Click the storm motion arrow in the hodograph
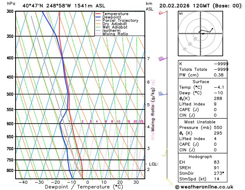The width and height of the screenshot is (245, 190). (203, 34)
